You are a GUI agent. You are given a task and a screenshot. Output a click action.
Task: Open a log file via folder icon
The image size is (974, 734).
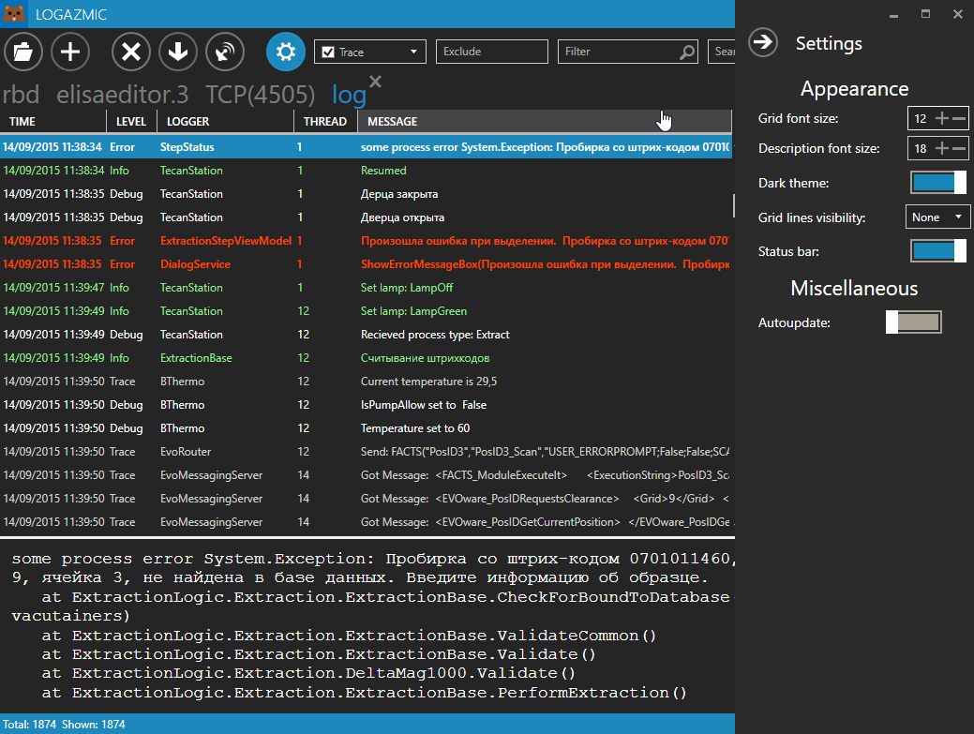pos(23,52)
